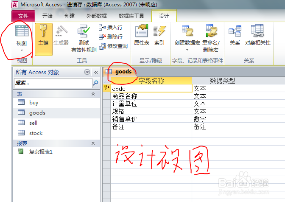Click the 商品名称 field cell

pos(151,96)
